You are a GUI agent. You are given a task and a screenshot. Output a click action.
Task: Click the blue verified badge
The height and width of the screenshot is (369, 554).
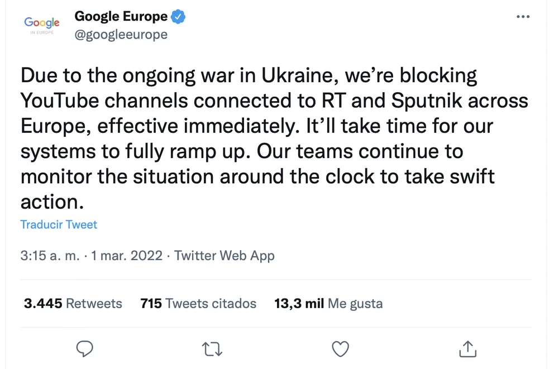pyautogui.click(x=178, y=17)
